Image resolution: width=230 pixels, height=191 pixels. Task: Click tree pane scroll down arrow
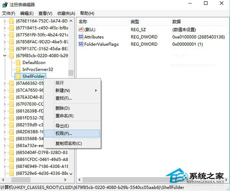[71, 174]
